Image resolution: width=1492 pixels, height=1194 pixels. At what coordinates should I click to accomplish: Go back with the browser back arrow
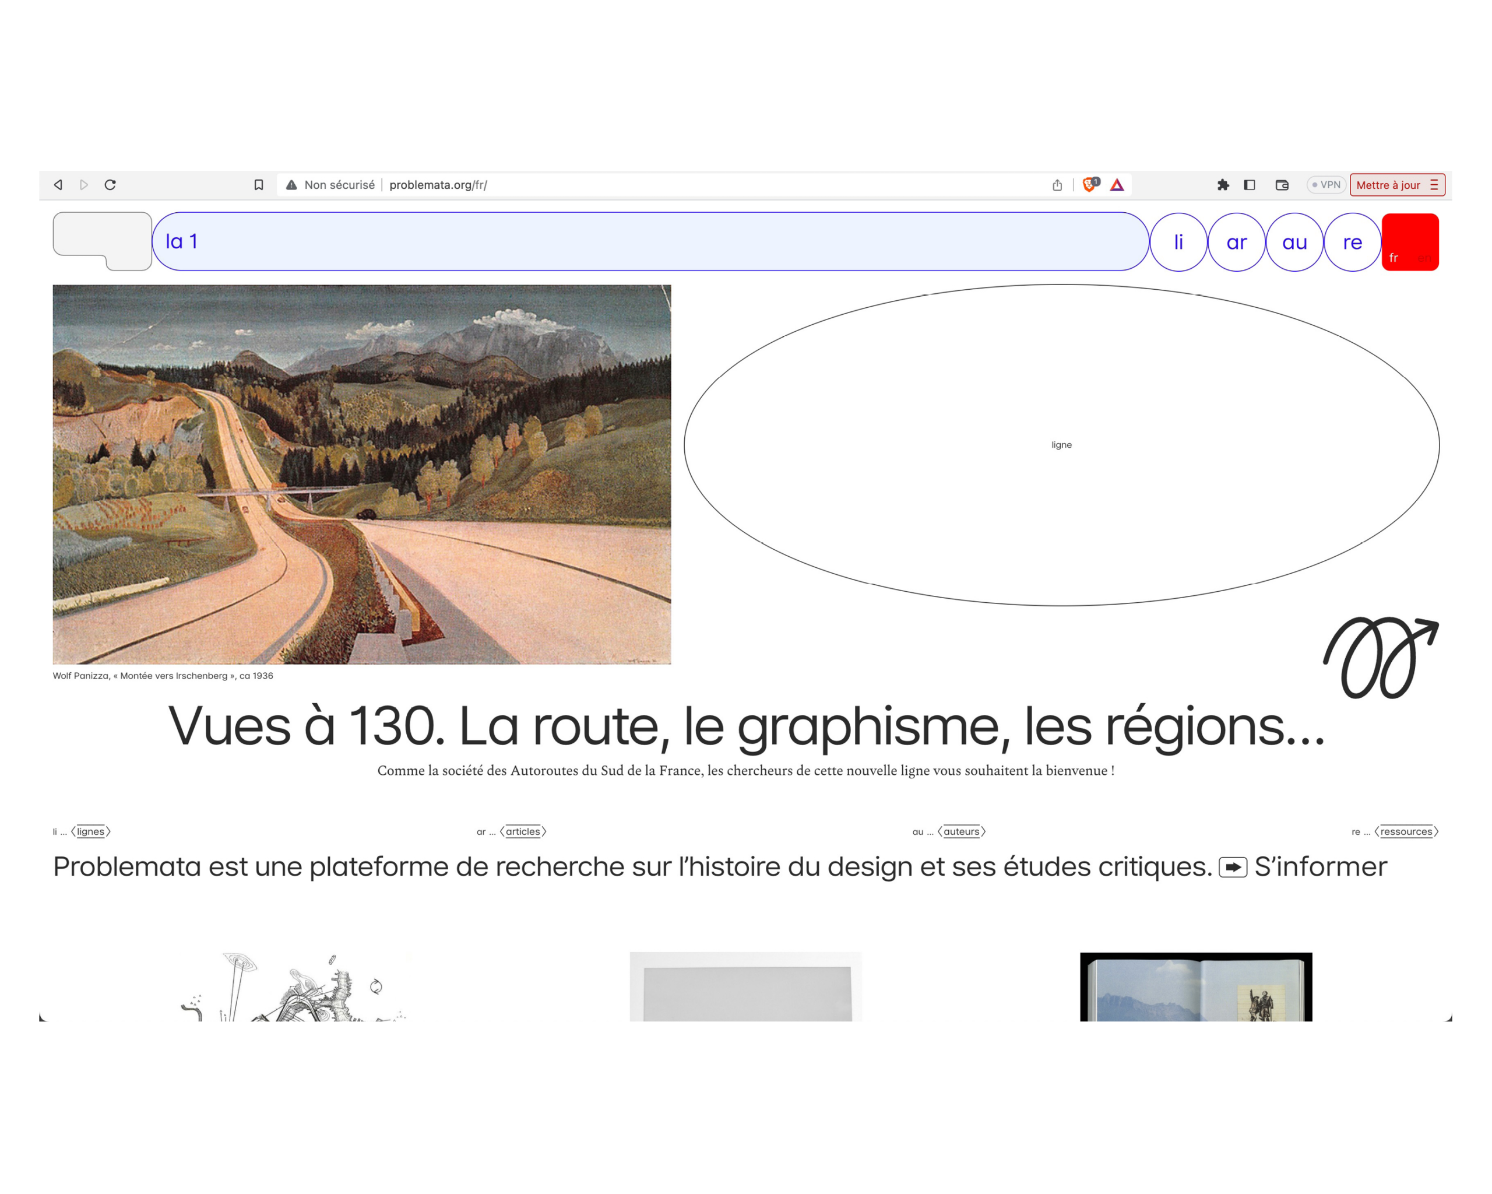(x=58, y=185)
